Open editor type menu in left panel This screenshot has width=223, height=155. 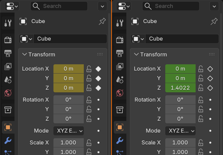coord(12,6)
